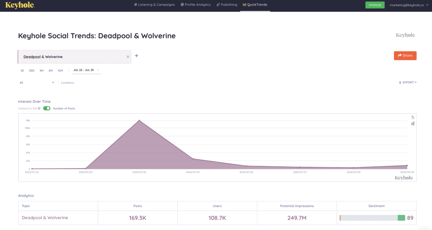The width and height of the screenshot is (432, 230).
Task: Open Profile Analytics tab
Action: pos(196,5)
